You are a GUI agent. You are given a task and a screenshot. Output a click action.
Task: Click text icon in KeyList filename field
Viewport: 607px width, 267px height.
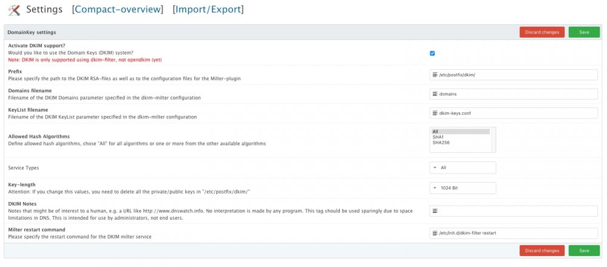(435, 113)
